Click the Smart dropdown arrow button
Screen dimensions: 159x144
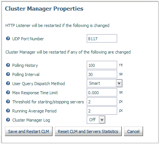coord(119,83)
